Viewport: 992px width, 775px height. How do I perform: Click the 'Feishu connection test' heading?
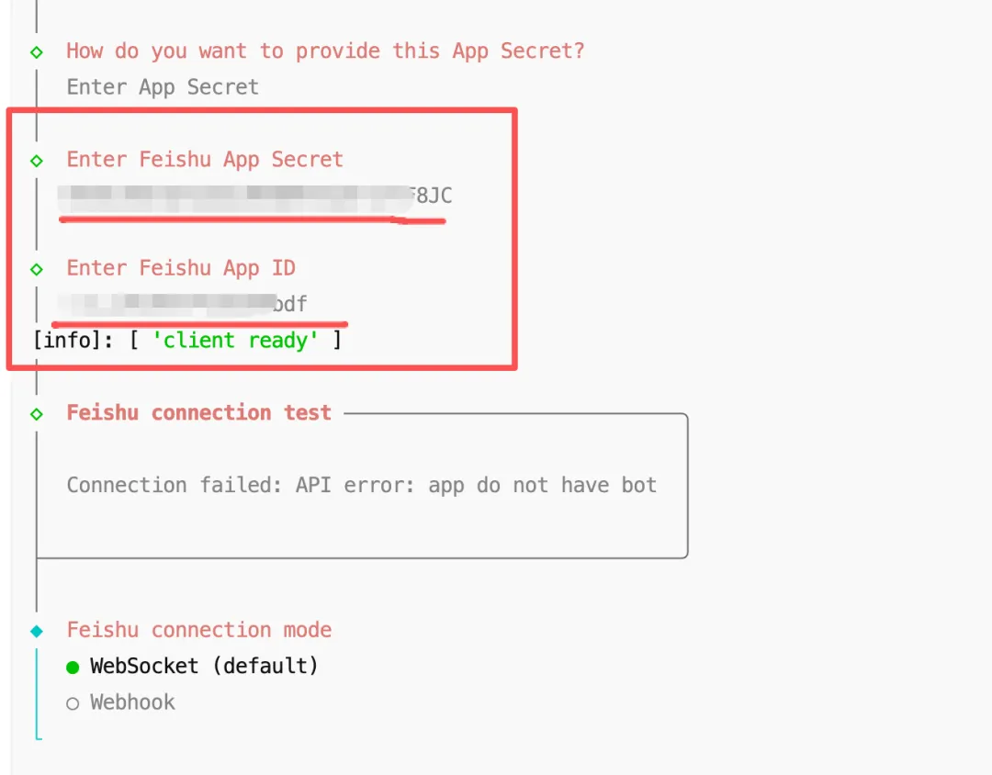[x=198, y=413]
